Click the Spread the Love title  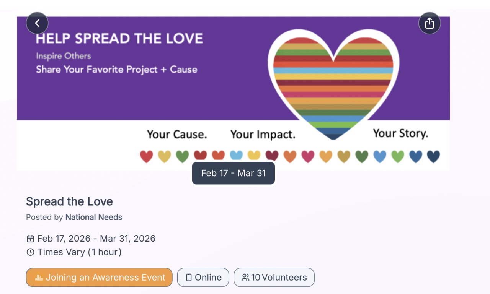[x=69, y=201]
